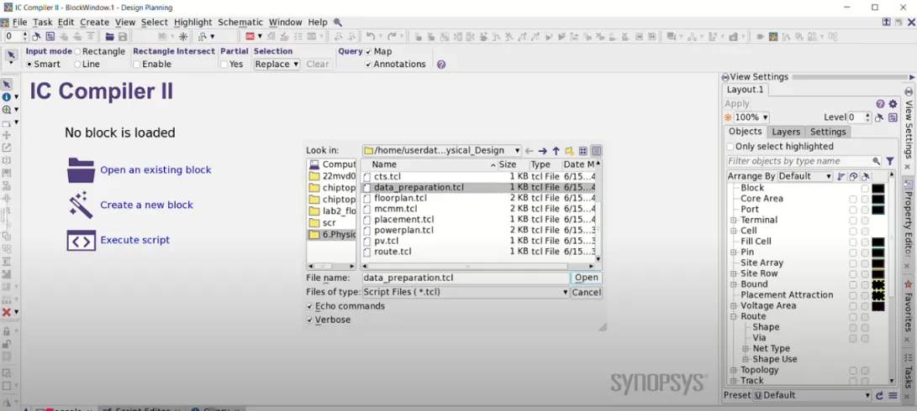Click the red X tool in left sidebar
This screenshot has width=917, height=411.
pos(7,312)
